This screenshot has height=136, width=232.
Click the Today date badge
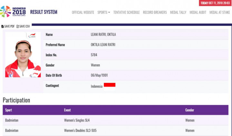coord(215,3)
